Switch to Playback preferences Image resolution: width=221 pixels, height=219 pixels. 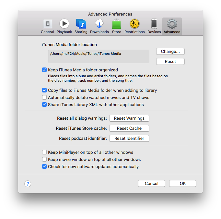coord(64,26)
